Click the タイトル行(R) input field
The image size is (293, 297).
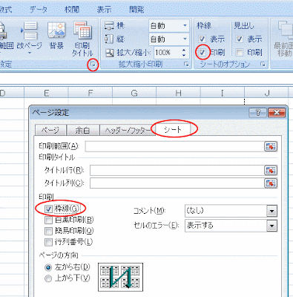click(177, 170)
